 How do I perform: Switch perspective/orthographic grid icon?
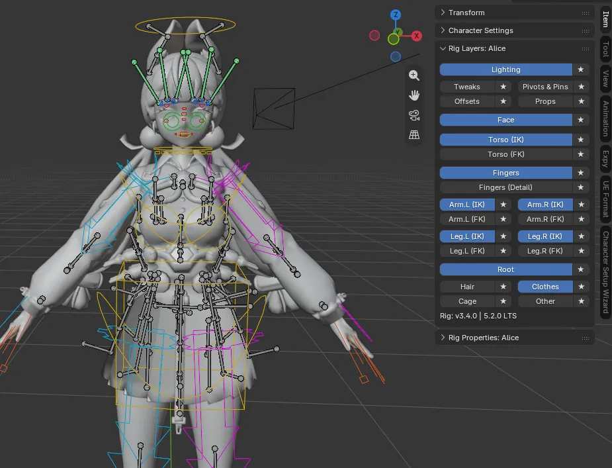(414, 135)
